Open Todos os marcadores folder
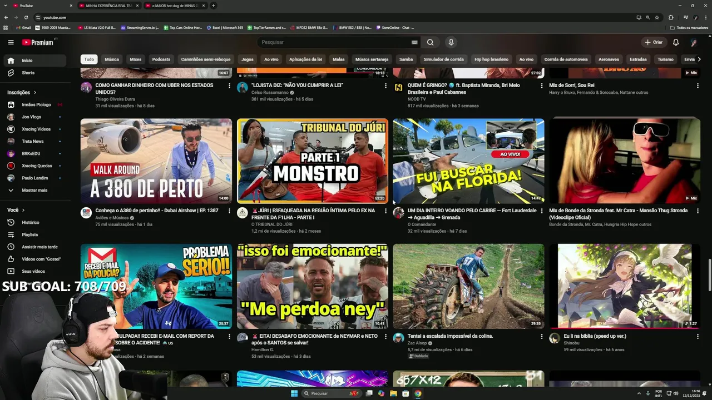 click(689, 27)
